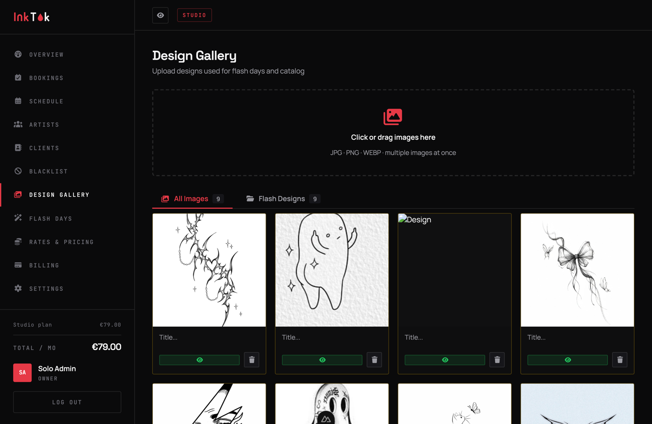Open Settings from the sidebar
The height and width of the screenshot is (424, 652).
click(x=67, y=288)
